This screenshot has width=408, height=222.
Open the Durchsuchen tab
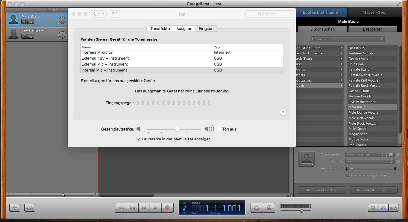pyautogui.click(x=323, y=29)
